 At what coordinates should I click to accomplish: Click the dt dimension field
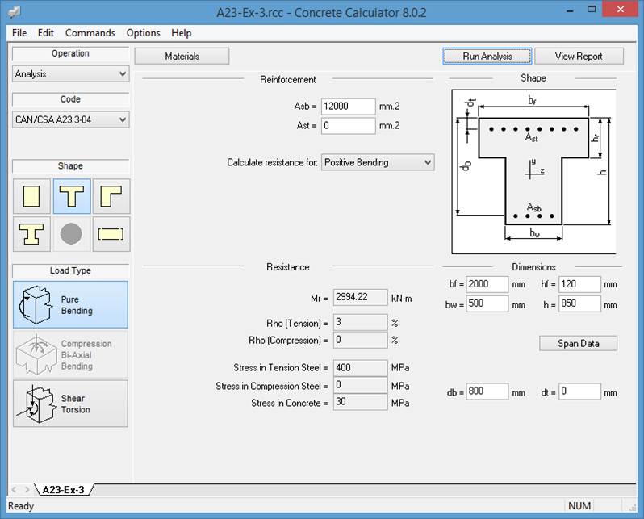click(x=580, y=391)
